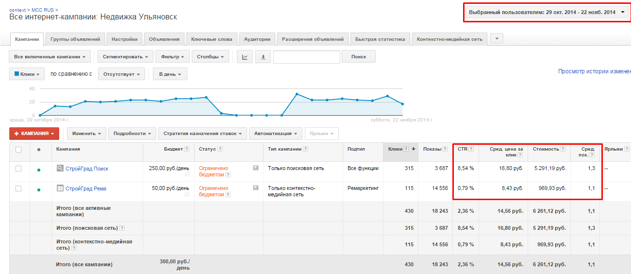Open the Отсутствует comparison dropdown
The image size is (631, 274).
pos(121,74)
